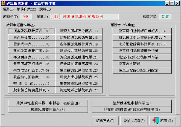Viewport: 181px width, 127px height.
Task: Open 特定地區抵減稅額表 .27
Action: 79,90
